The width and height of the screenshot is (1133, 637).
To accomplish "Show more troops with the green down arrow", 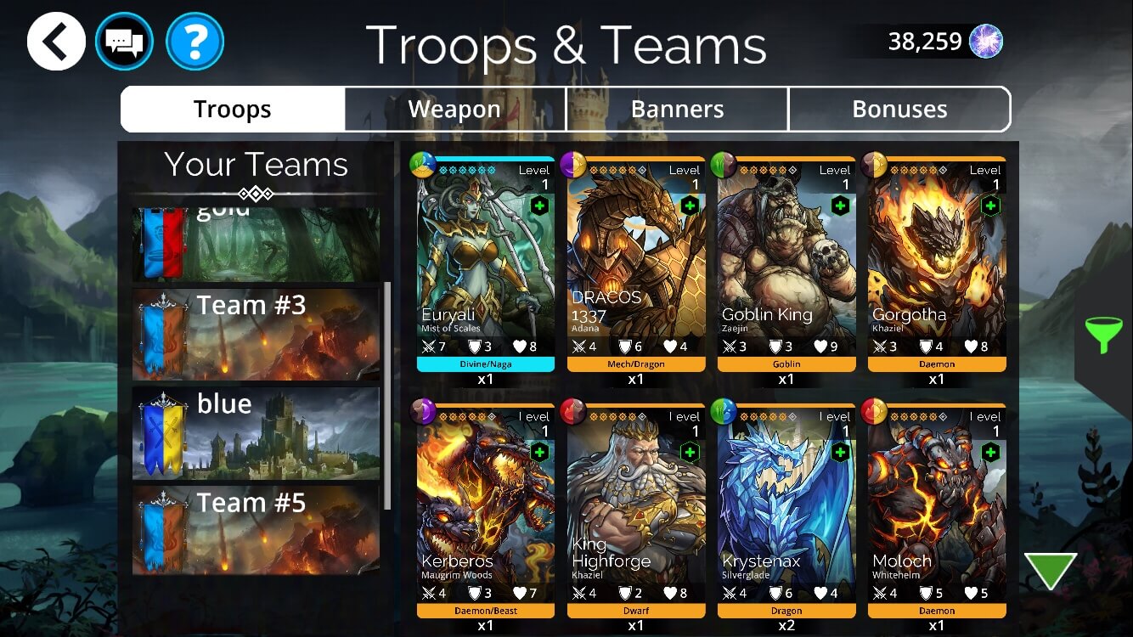I will click(x=1051, y=571).
